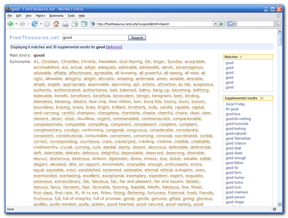Follow the synonym link Christlike
288x218 pixels.
click(70, 62)
